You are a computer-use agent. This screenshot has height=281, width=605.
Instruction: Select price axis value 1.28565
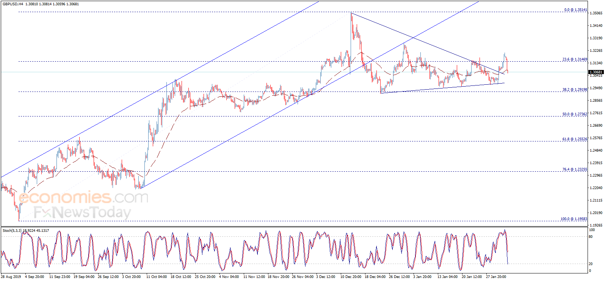(x=596, y=101)
